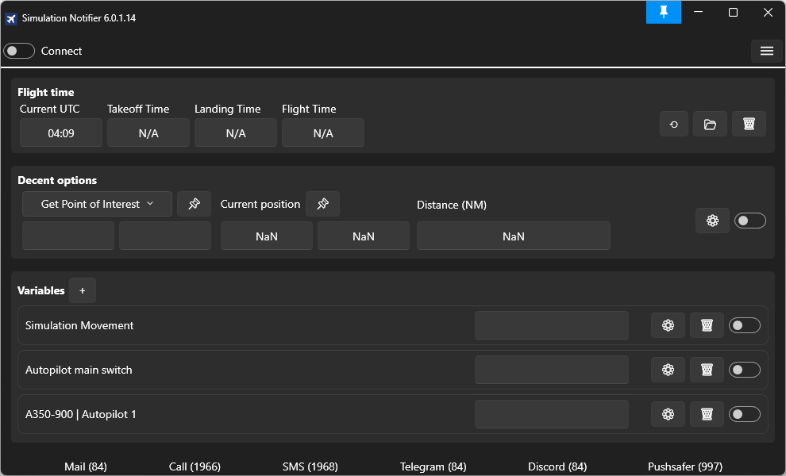Image resolution: width=786 pixels, height=476 pixels.
Task: Open settings for Simulation Movement
Action: (x=668, y=325)
